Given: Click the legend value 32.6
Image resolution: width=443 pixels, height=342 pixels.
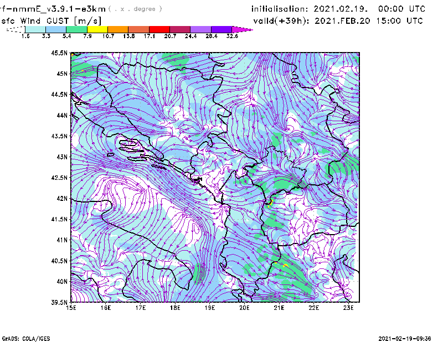Looking at the screenshot, I should click(232, 36).
